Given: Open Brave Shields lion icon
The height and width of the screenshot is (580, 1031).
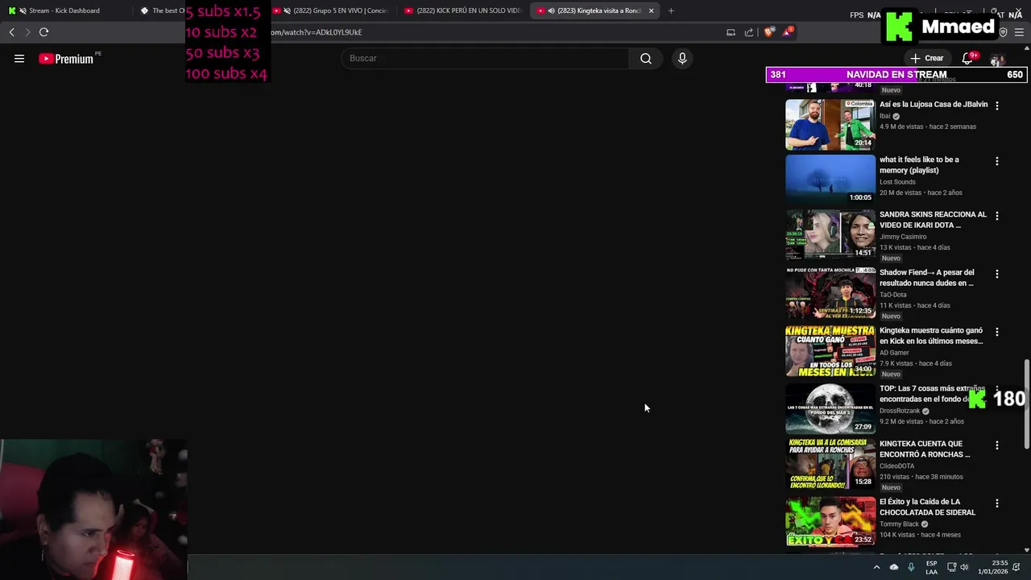Looking at the screenshot, I should tap(769, 32).
